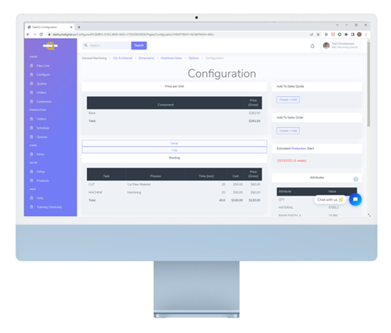Viewport: 391px width, 333px height.
Task: Click the browser reload icon
Action: click(41, 34)
